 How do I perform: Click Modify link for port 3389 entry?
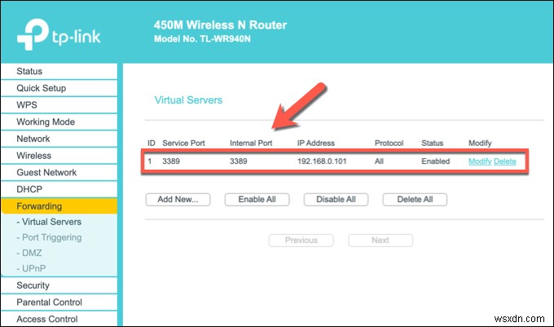(480, 161)
